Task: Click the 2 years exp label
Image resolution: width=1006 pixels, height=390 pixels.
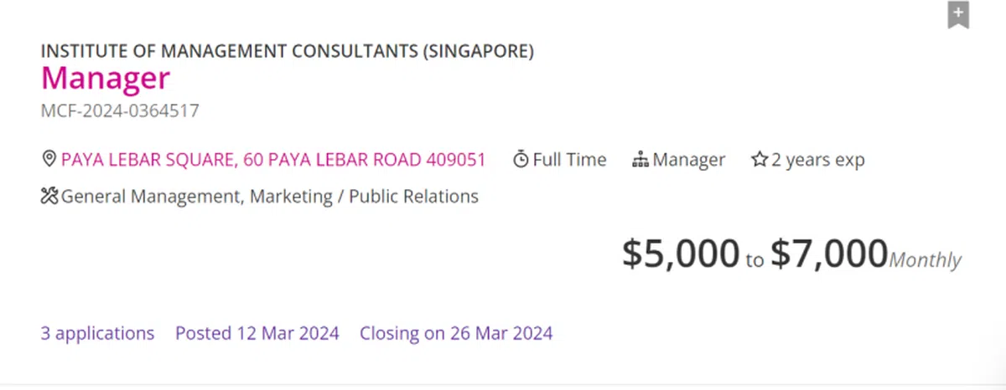Action: pyautogui.click(x=817, y=159)
